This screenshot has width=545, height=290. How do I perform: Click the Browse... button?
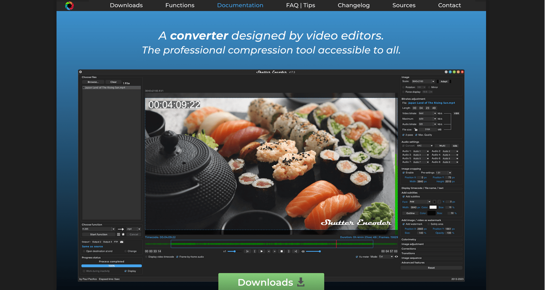[93, 82]
